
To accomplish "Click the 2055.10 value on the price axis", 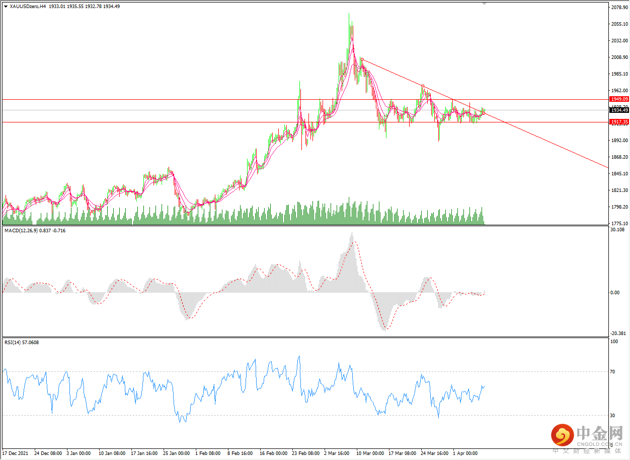I will pos(619,24).
